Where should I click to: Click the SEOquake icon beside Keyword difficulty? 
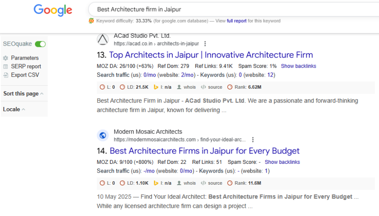click(x=91, y=21)
